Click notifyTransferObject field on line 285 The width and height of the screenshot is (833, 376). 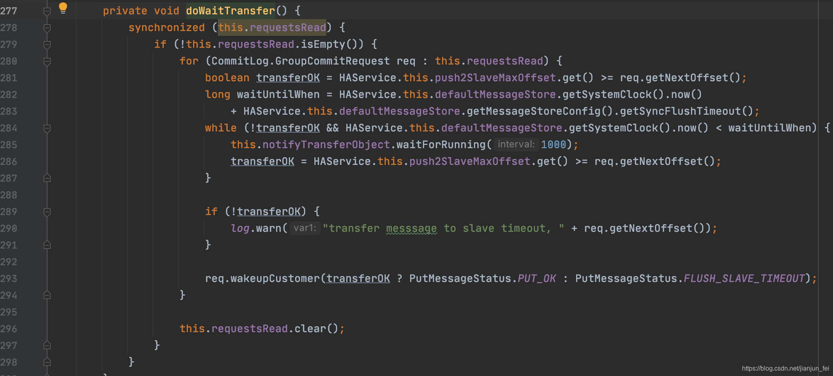(x=326, y=145)
